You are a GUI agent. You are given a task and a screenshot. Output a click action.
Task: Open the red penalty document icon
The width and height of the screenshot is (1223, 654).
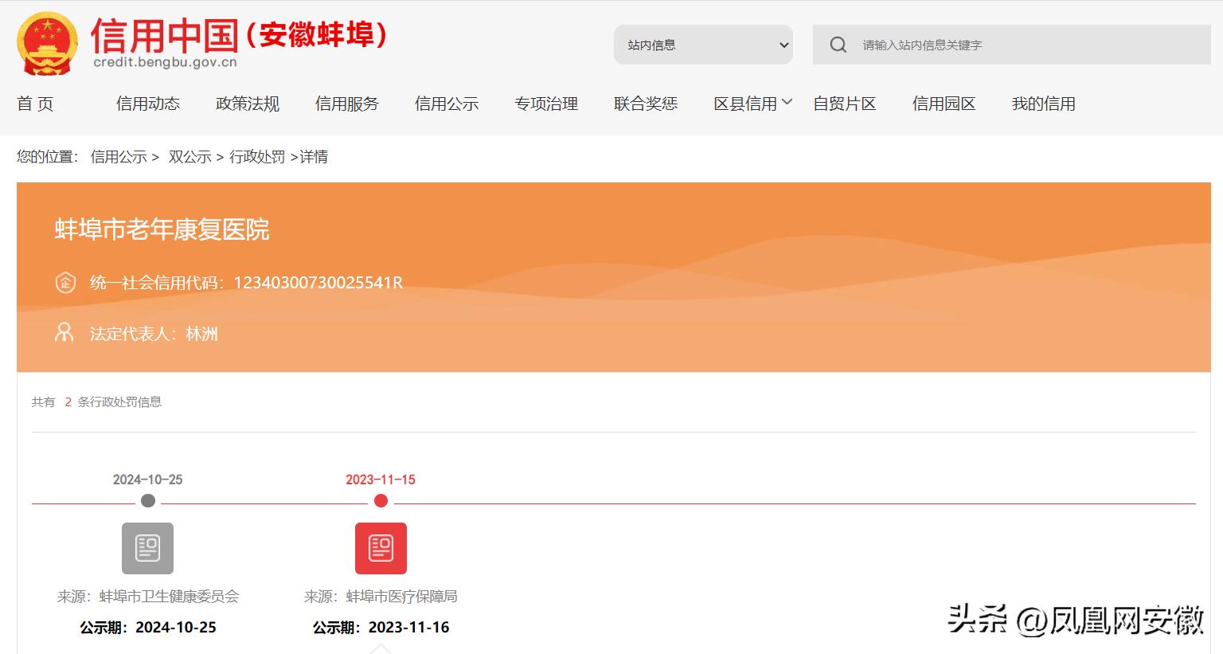pos(381,548)
